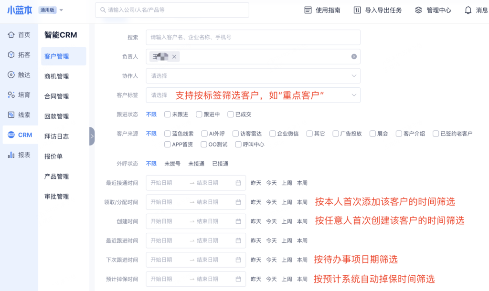Tick the 企业微信 source checkbox

pyautogui.click(x=273, y=134)
